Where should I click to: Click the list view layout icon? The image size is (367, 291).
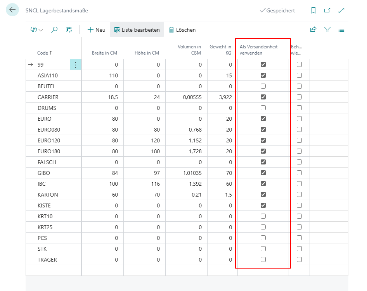tap(341, 30)
